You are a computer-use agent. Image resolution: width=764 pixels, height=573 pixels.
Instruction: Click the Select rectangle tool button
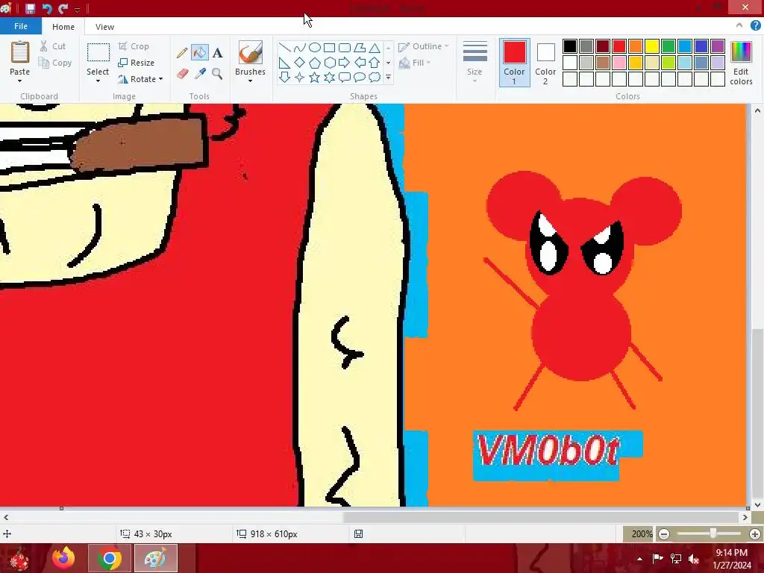pyautogui.click(x=98, y=52)
